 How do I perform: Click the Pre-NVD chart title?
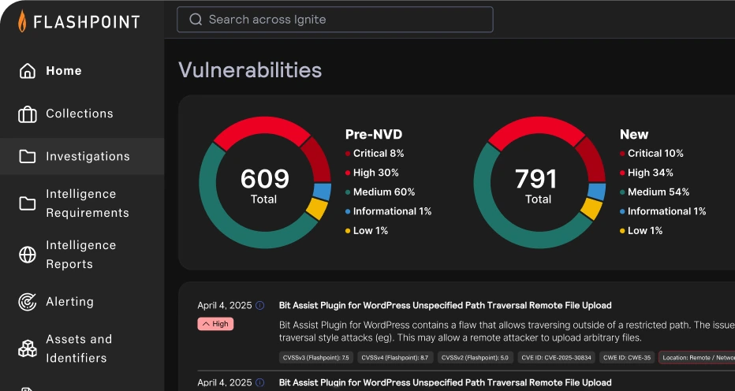click(374, 135)
